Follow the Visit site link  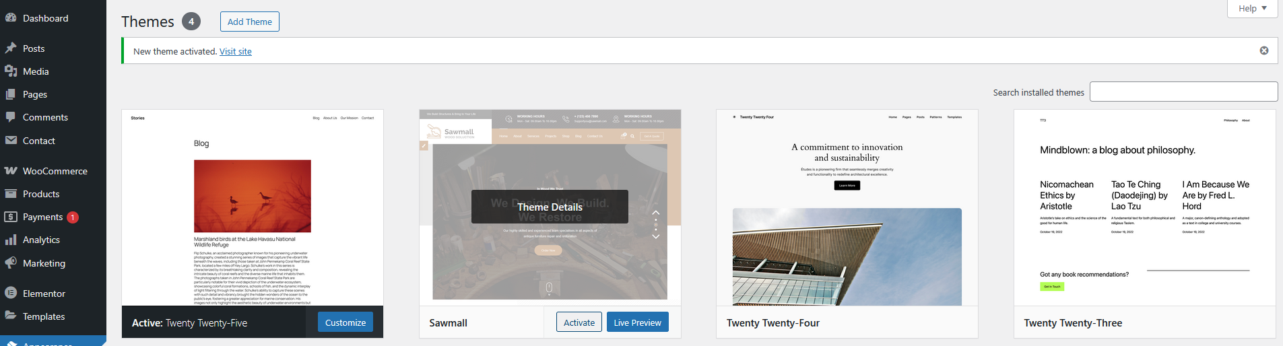point(236,51)
